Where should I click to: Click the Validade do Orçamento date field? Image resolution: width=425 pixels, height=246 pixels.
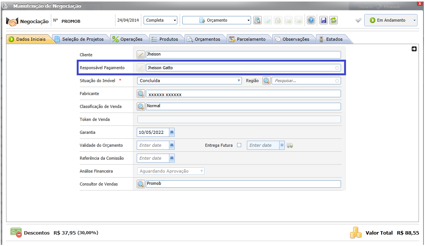click(153, 145)
